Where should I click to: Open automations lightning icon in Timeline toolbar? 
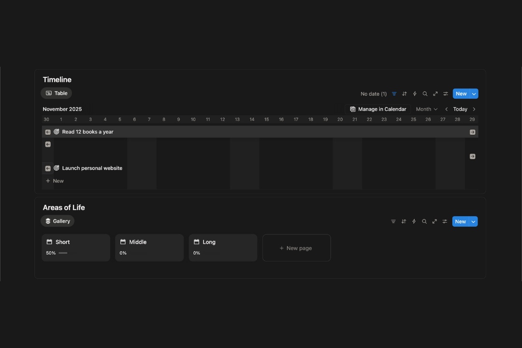[415, 94]
